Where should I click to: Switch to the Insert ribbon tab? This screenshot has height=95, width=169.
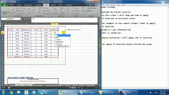19,5
